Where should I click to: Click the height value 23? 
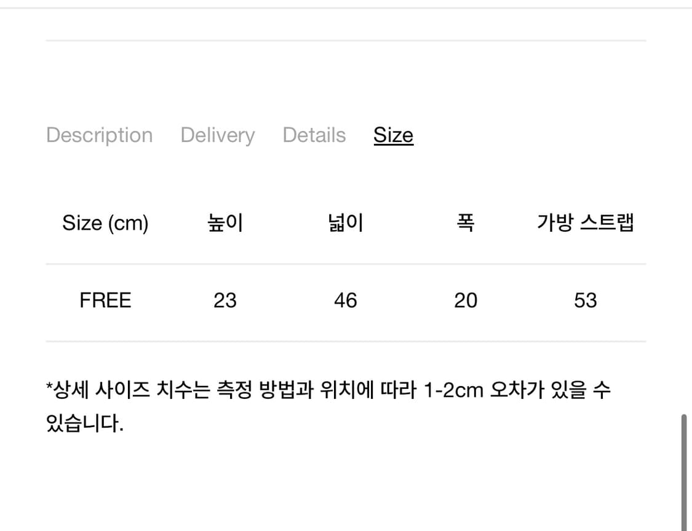(x=225, y=300)
